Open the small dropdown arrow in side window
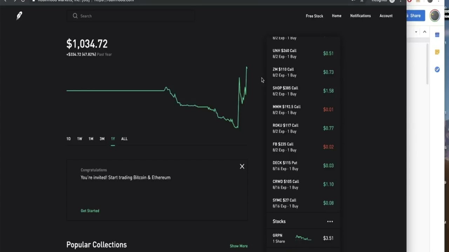 point(416,32)
